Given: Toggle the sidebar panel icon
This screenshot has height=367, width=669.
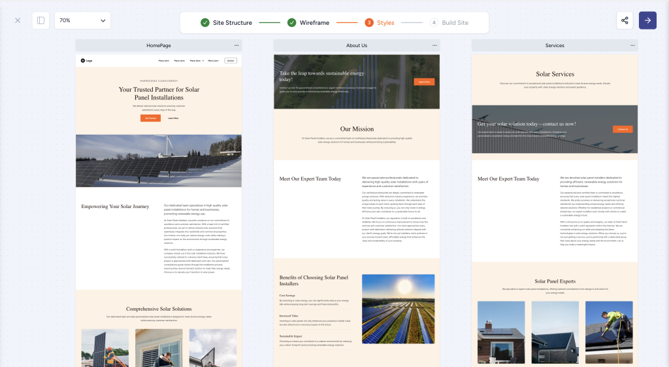Looking at the screenshot, I should 41,20.
